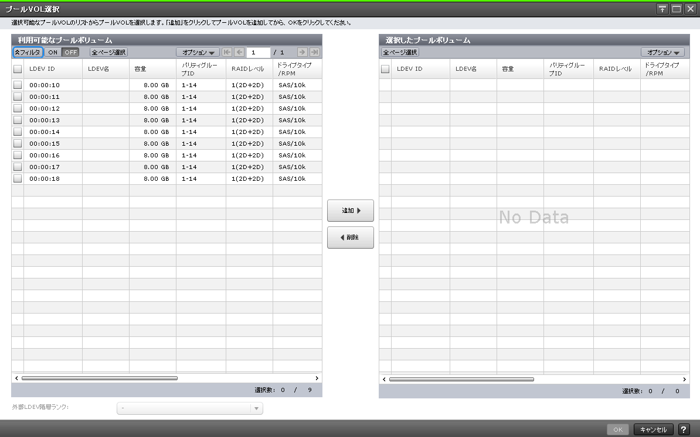
Task: Click the フィルタ filter icon button
Action: (x=28, y=52)
